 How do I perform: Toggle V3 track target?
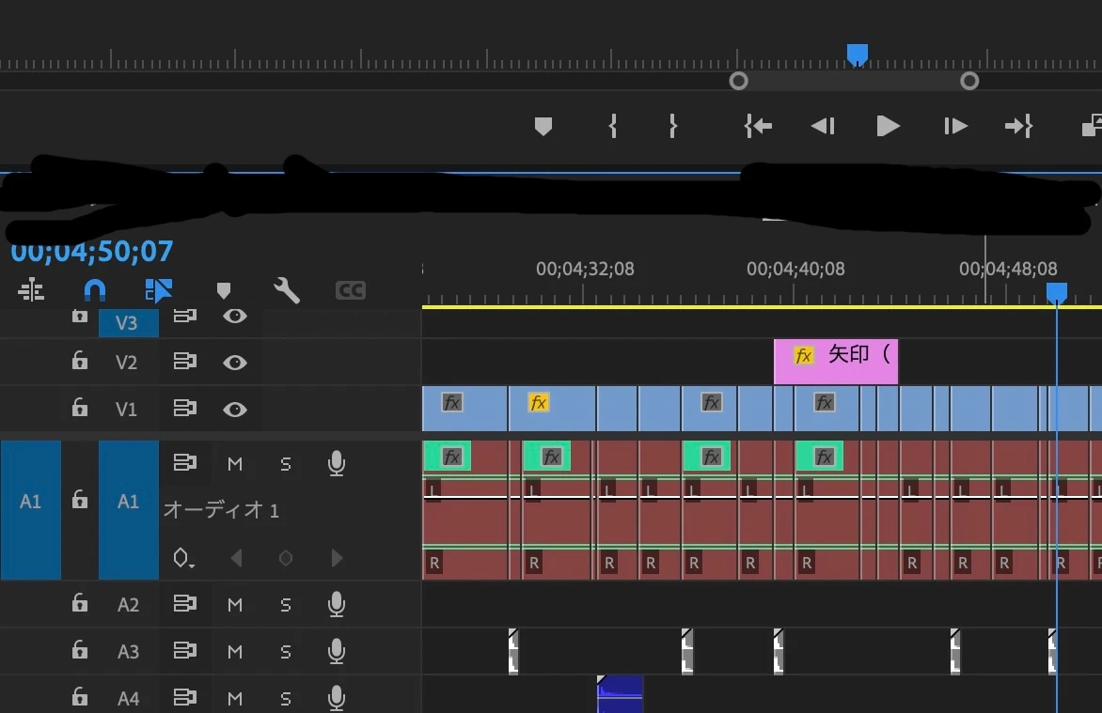[128, 322]
